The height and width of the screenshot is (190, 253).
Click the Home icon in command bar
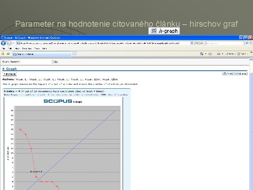pyautogui.click(x=202, y=54)
